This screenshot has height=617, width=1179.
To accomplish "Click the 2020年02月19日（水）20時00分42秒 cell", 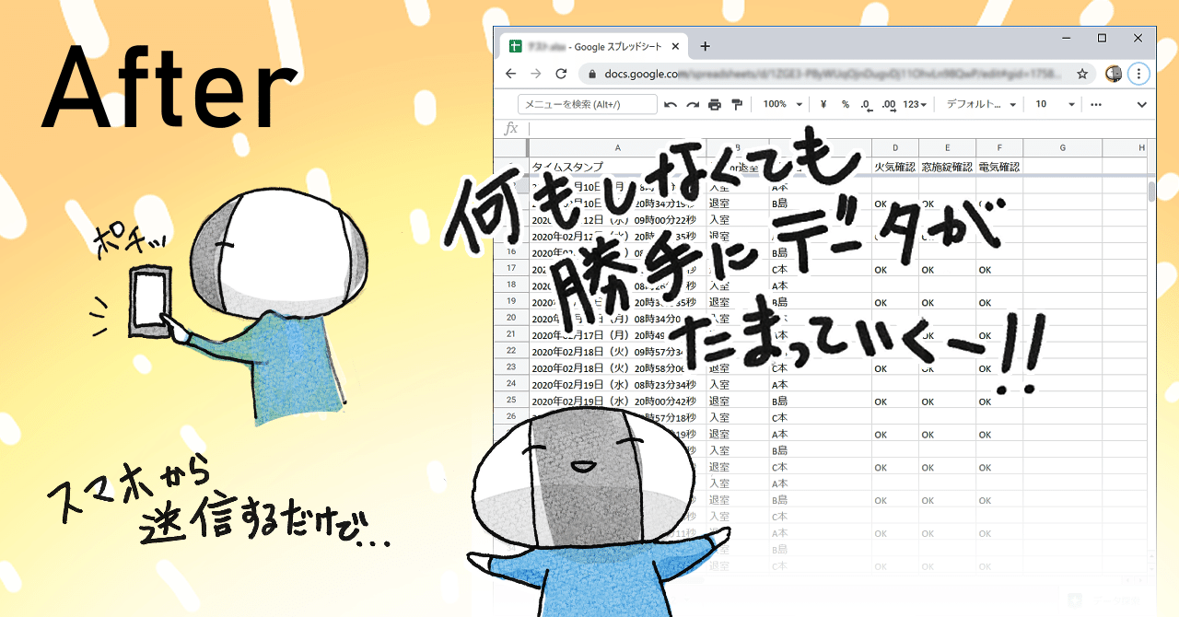I will tap(617, 402).
